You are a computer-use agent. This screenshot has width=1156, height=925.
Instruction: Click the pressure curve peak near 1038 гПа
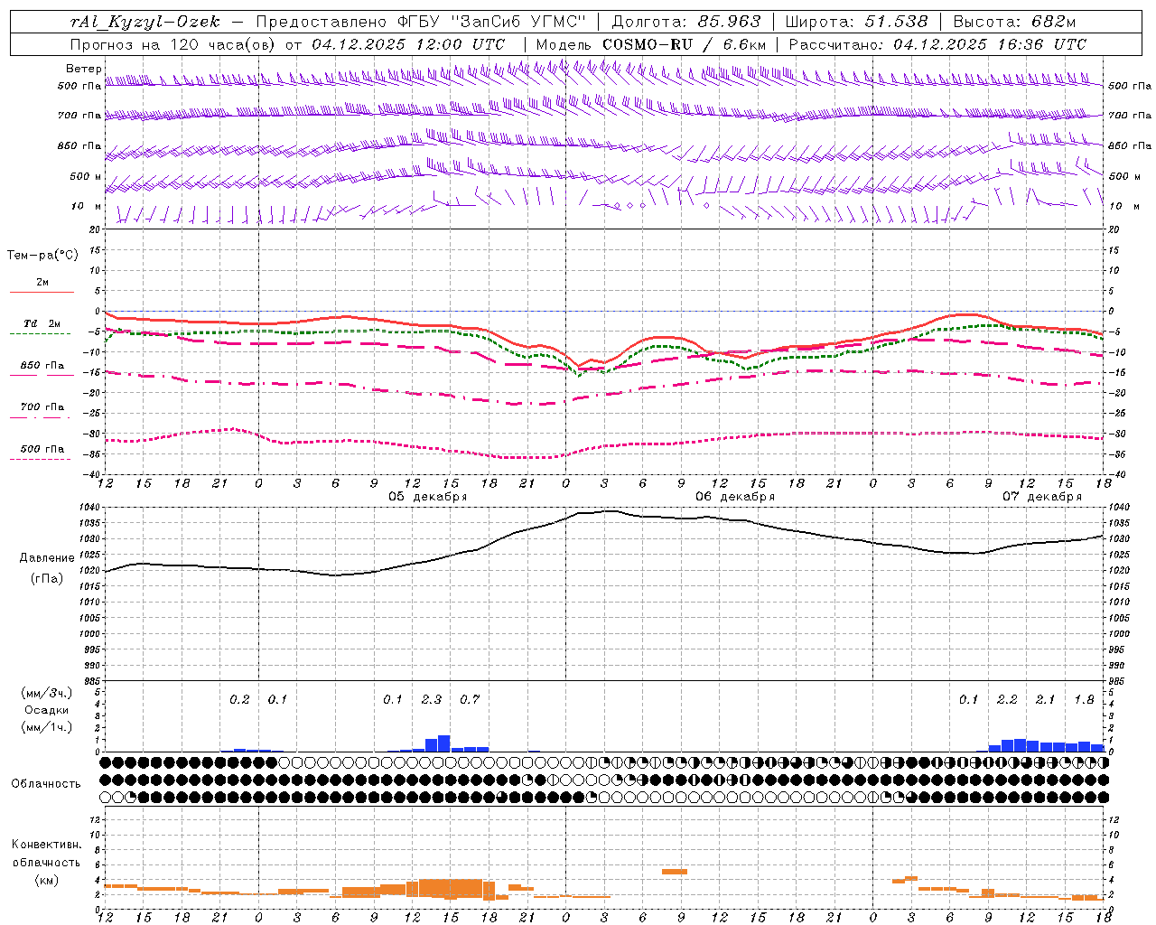click(x=610, y=511)
